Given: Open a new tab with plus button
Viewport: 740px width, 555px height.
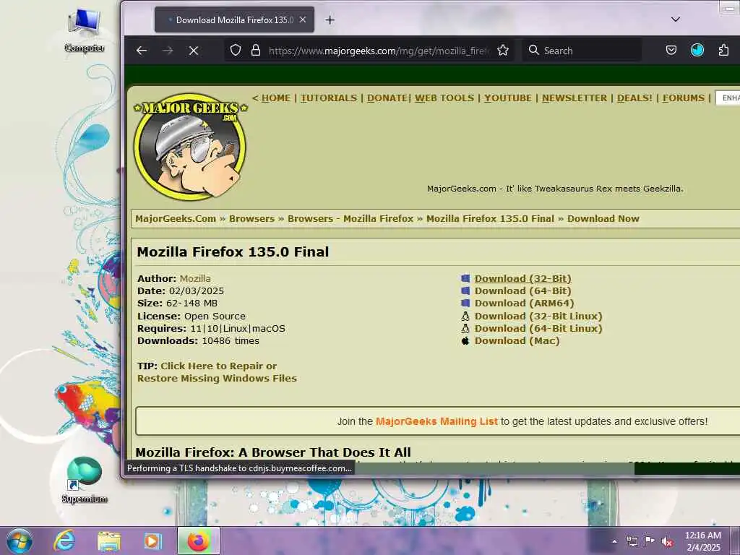Looking at the screenshot, I should pos(330,20).
